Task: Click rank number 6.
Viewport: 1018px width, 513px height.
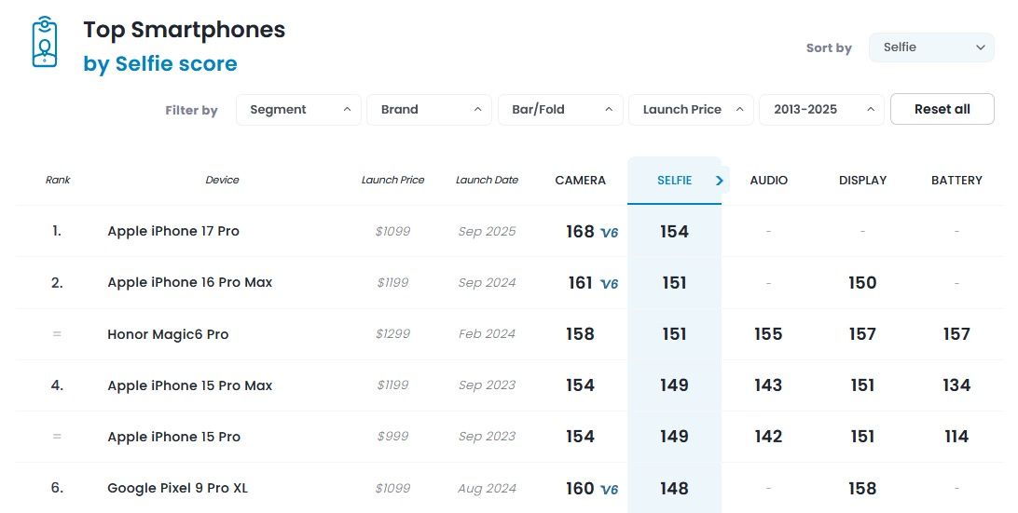Action: pos(57,488)
